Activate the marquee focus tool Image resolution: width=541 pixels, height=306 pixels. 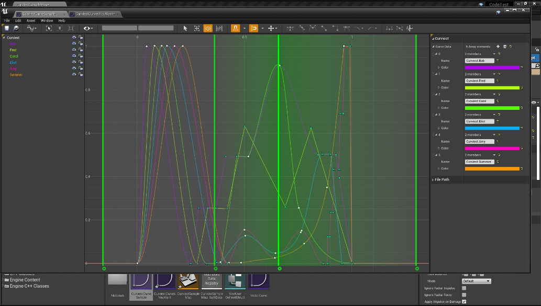click(x=197, y=28)
